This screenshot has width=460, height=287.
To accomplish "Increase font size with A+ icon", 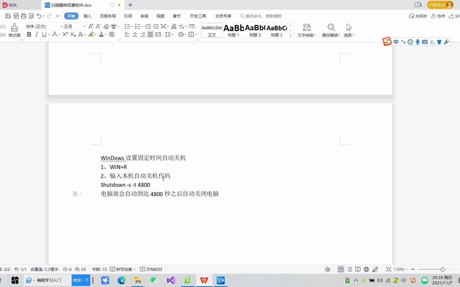I will click(x=91, y=26).
